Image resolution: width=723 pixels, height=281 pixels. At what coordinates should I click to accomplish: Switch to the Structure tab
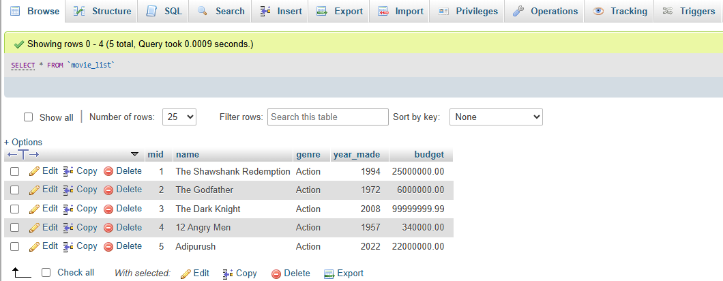click(x=102, y=11)
